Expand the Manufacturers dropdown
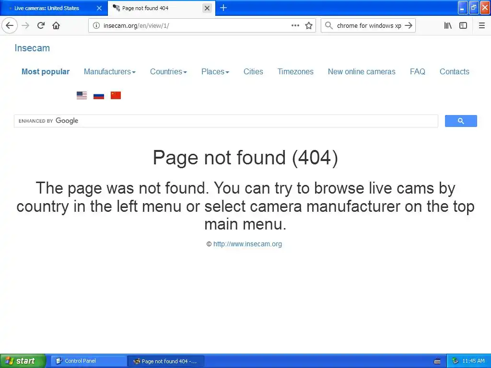The height and width of the screenshot is (368, 491). [x=110, y=72]
